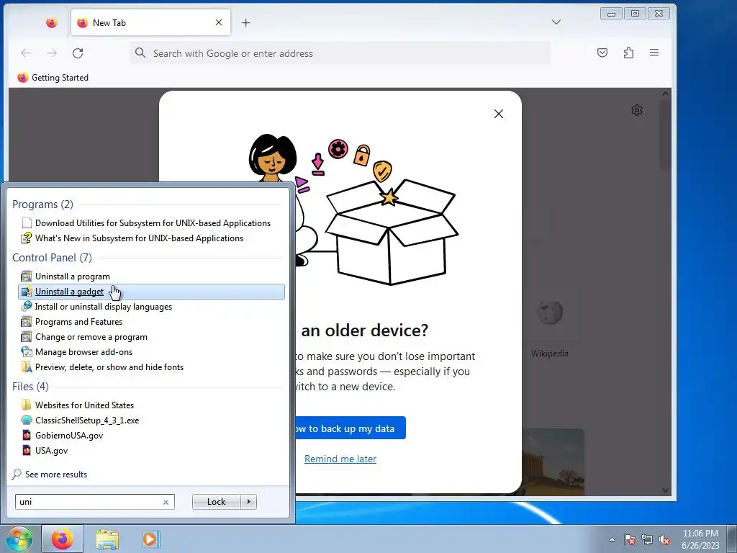Show hidden tray icons arrow
Viewport: 737px width, 553px height.
(612, 539)
